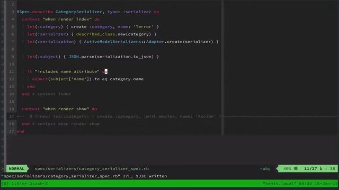Click JSON on line 9
339x190 pixels.
74,56
